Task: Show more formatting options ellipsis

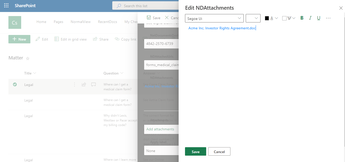Action: click(328, 18)
